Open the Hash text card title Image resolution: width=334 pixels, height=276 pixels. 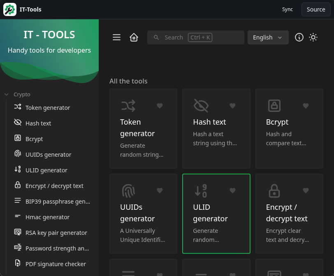click(209, 122)
